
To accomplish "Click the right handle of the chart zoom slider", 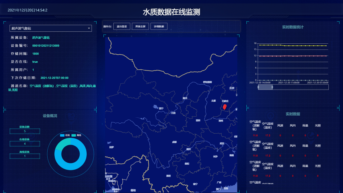I will click(x=272, y=87).
